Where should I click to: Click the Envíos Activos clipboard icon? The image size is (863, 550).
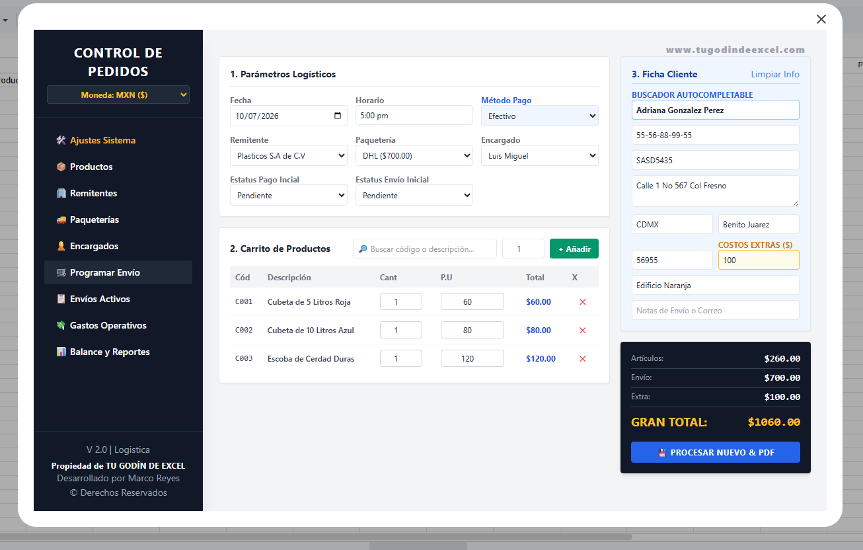(61, 299)
